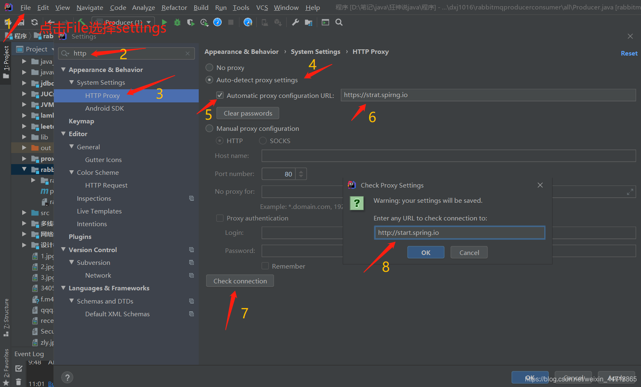Start debugging with the green bug icon
Viewport: 641px width, 387px height.
177,22
